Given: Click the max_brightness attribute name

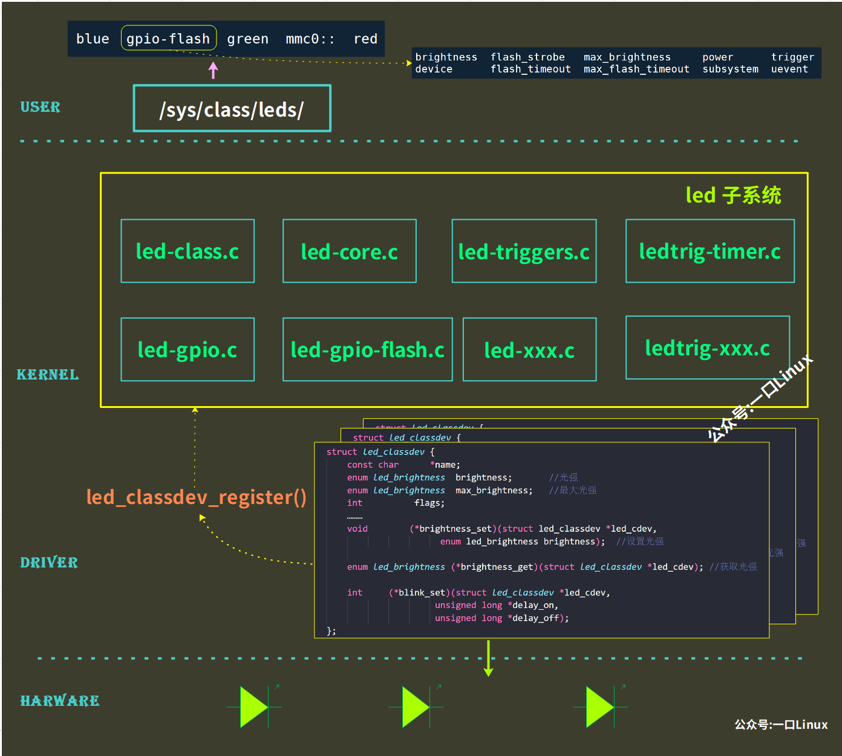Looking at the screenshot, I should (627, 57).
